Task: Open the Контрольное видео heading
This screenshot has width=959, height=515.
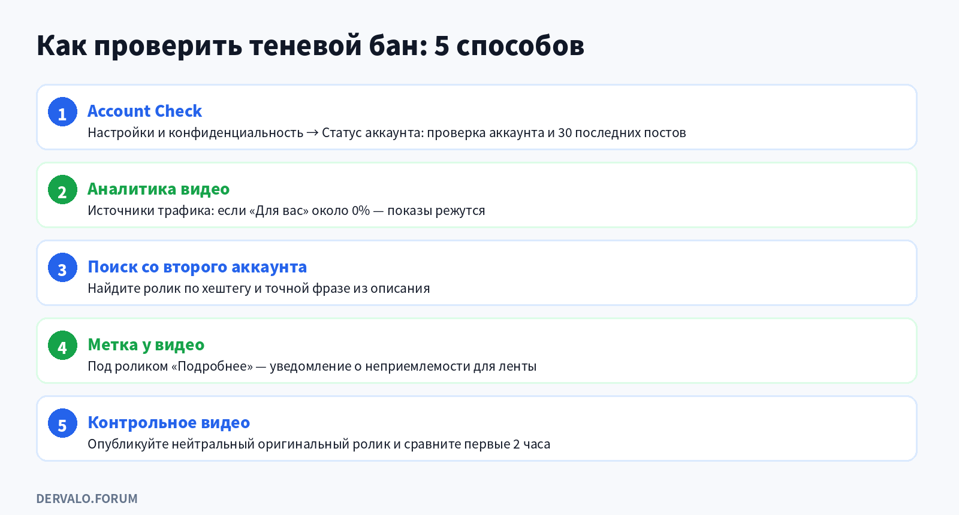Action: coord(169,423)
